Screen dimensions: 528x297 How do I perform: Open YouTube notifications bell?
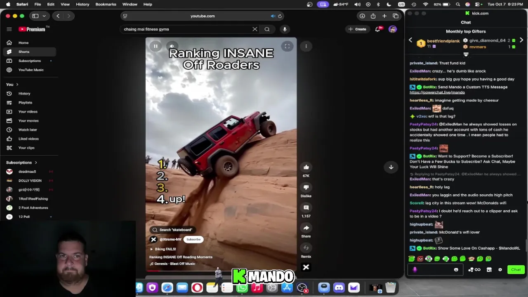coord(377,29)
